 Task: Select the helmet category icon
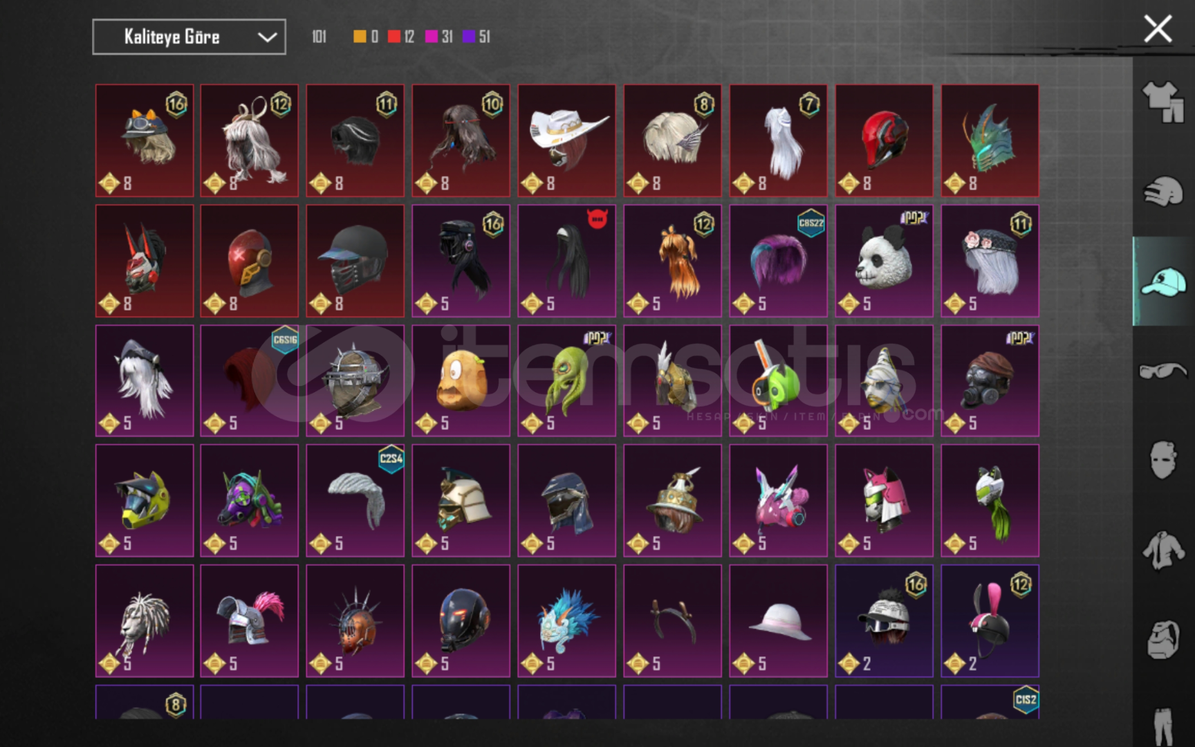click(1163, 192)
